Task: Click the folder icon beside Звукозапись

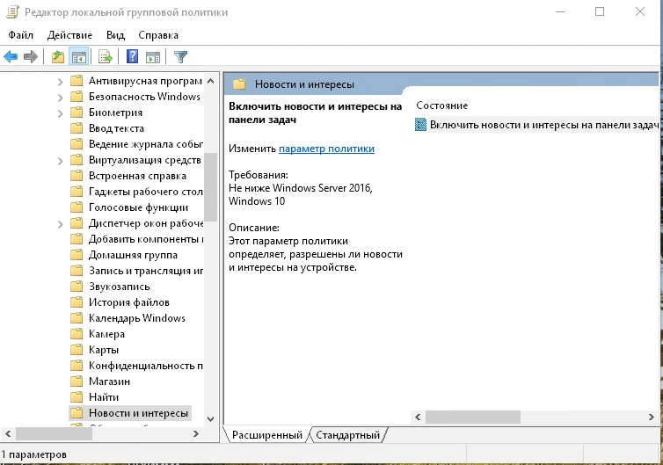Action: point(76,287)
